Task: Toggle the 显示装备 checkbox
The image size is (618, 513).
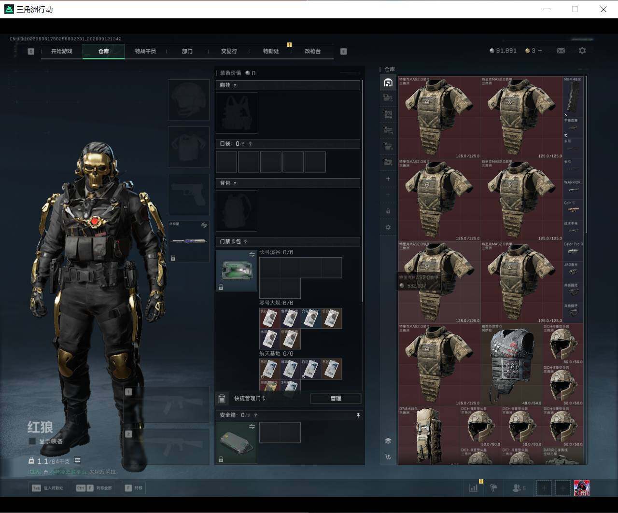Action: point(32,441)
